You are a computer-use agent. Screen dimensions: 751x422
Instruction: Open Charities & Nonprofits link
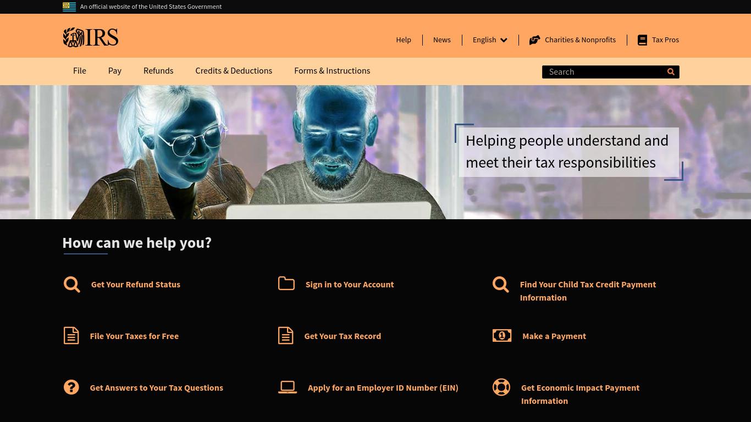point(580,40)
